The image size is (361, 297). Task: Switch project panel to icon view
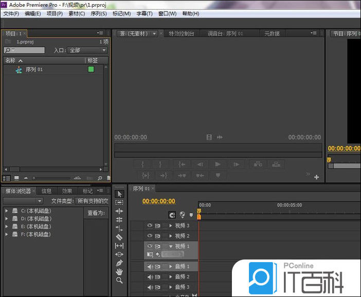click(x=16, y=178)
